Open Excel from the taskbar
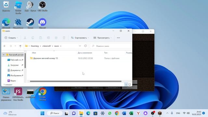This screenshot has height=117, width=208. (131, 113)
